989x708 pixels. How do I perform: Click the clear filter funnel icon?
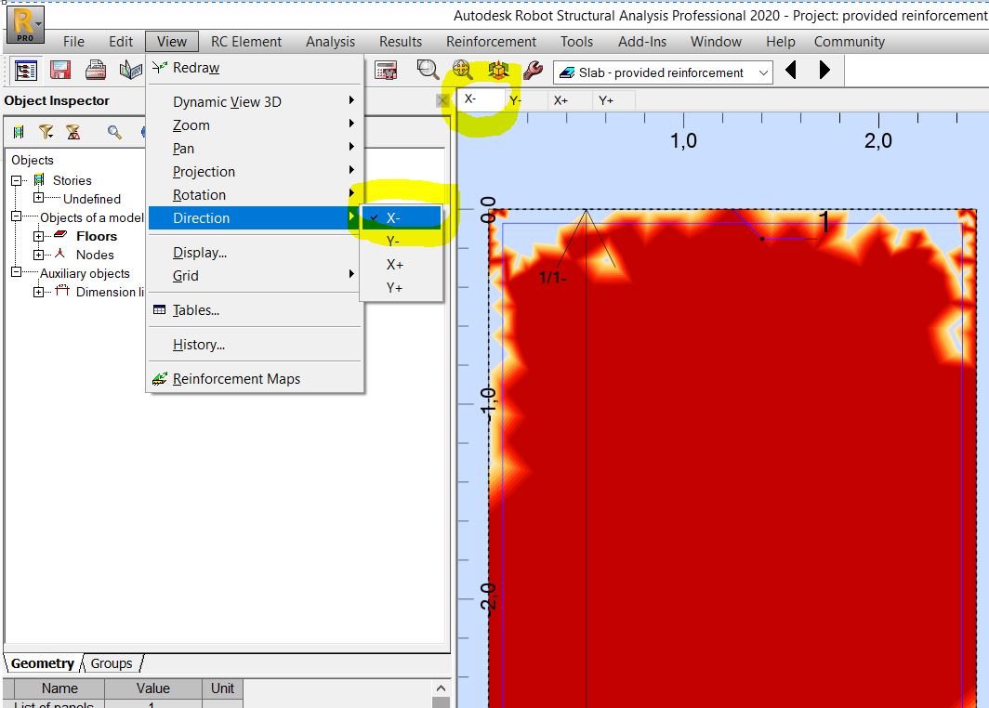click(73, 132)
